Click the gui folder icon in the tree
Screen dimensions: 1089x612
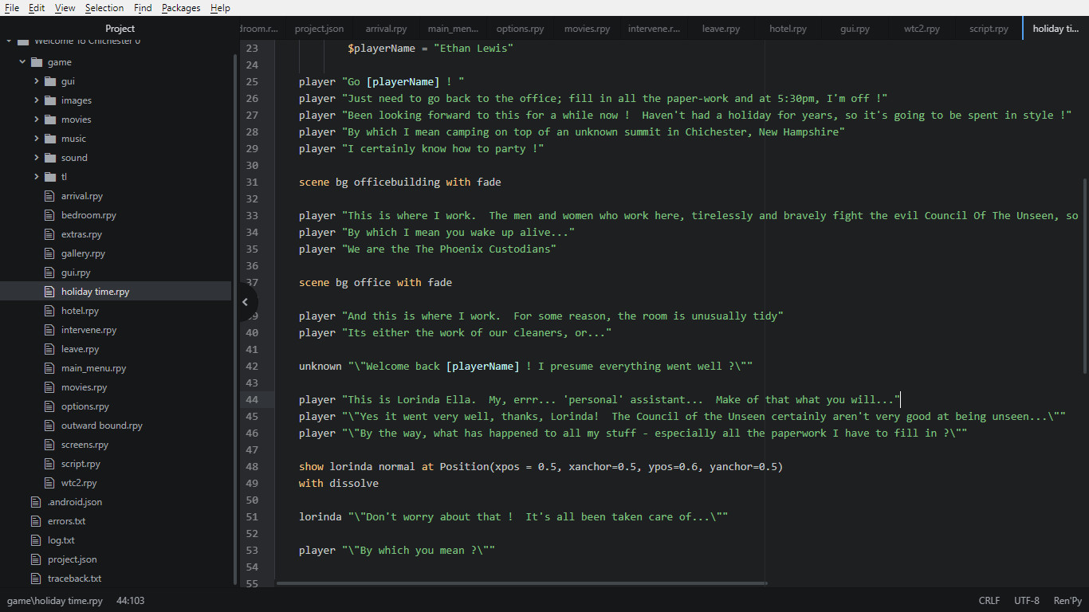[x=49, y=80]
